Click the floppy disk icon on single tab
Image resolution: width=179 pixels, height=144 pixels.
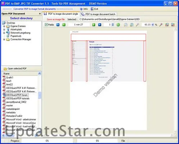[45, 14]
